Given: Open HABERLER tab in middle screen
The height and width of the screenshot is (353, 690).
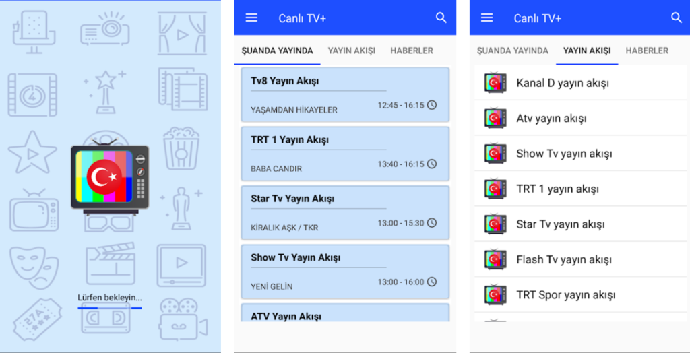Looking at the screenshot, I should point(412,51).
